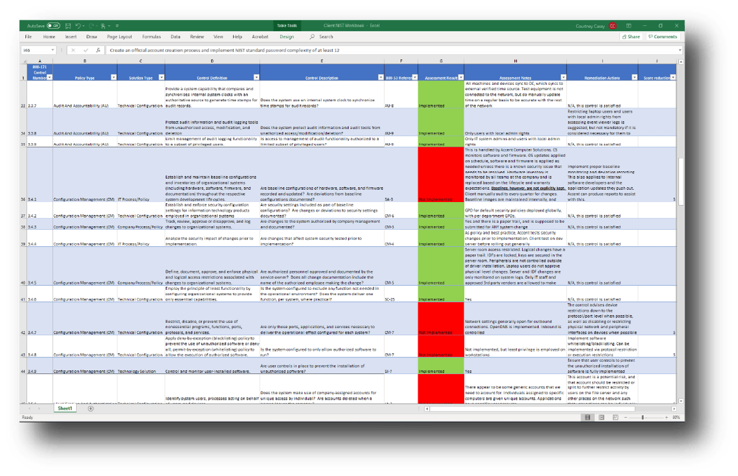The image size is (738, 476).
Task: Open the File menu
Action: click(28, 37)
